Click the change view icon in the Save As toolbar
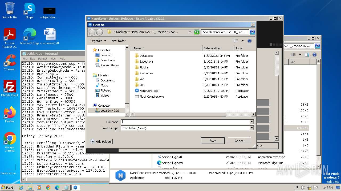The width and height of the screenshot is (341, 191). (236, 41)
